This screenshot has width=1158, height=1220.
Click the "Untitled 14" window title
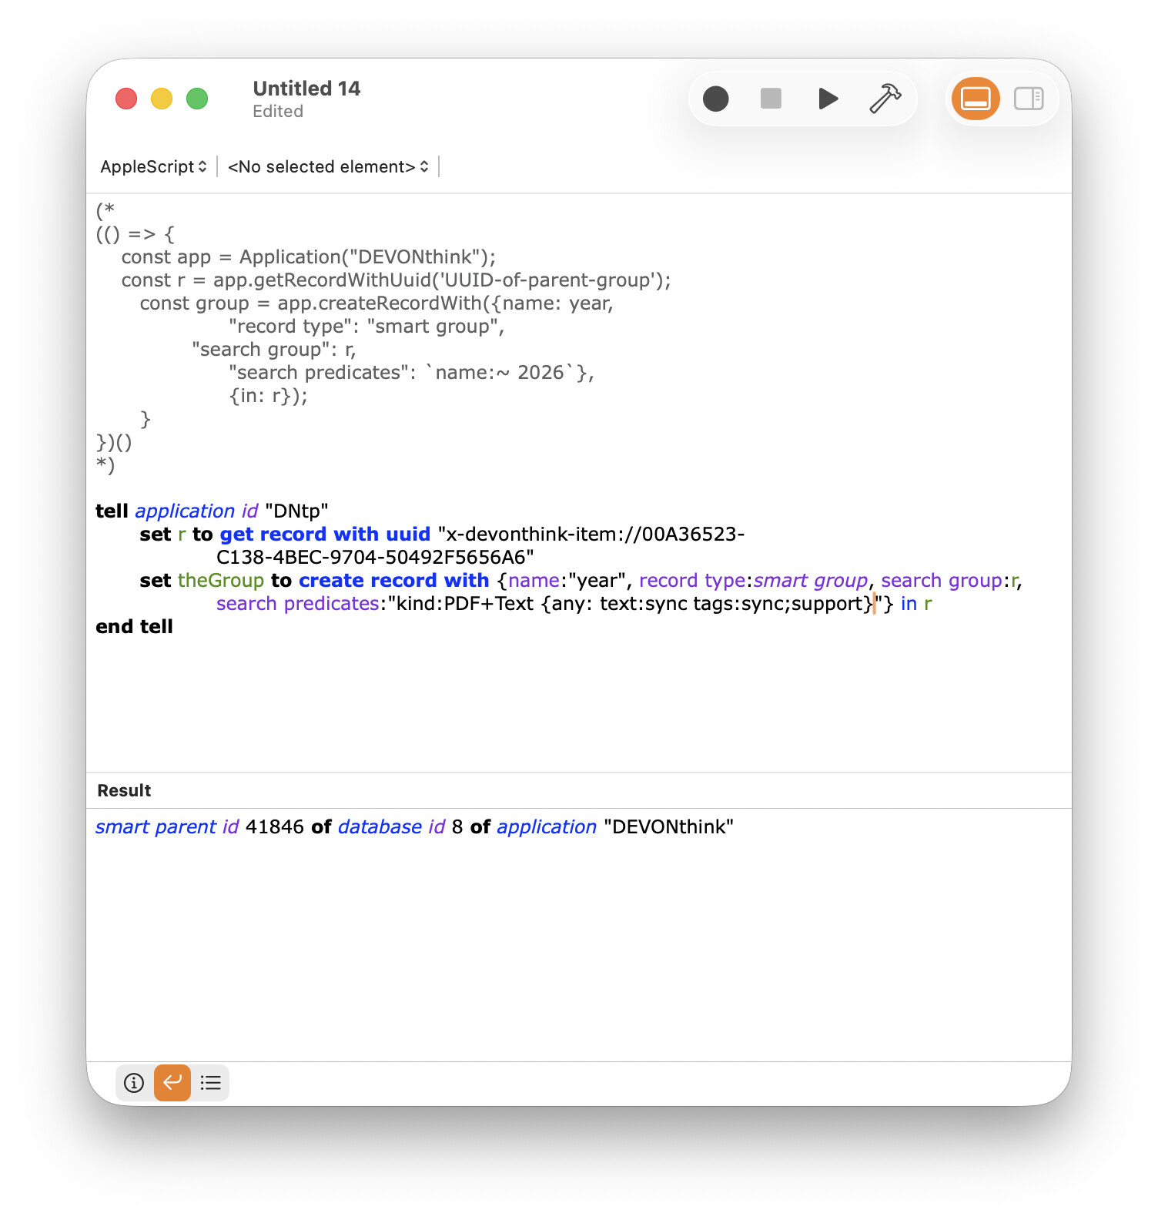(306, 89)
